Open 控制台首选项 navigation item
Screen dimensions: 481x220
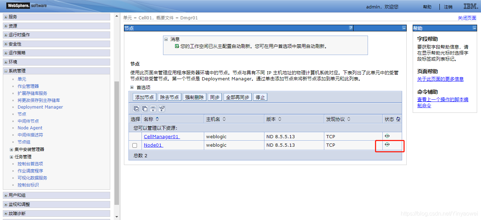coord(30,164)
